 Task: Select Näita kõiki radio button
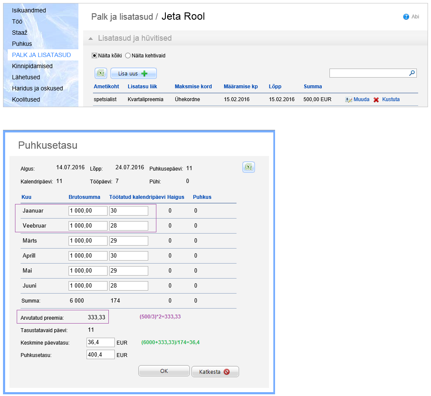coord(94,56)
